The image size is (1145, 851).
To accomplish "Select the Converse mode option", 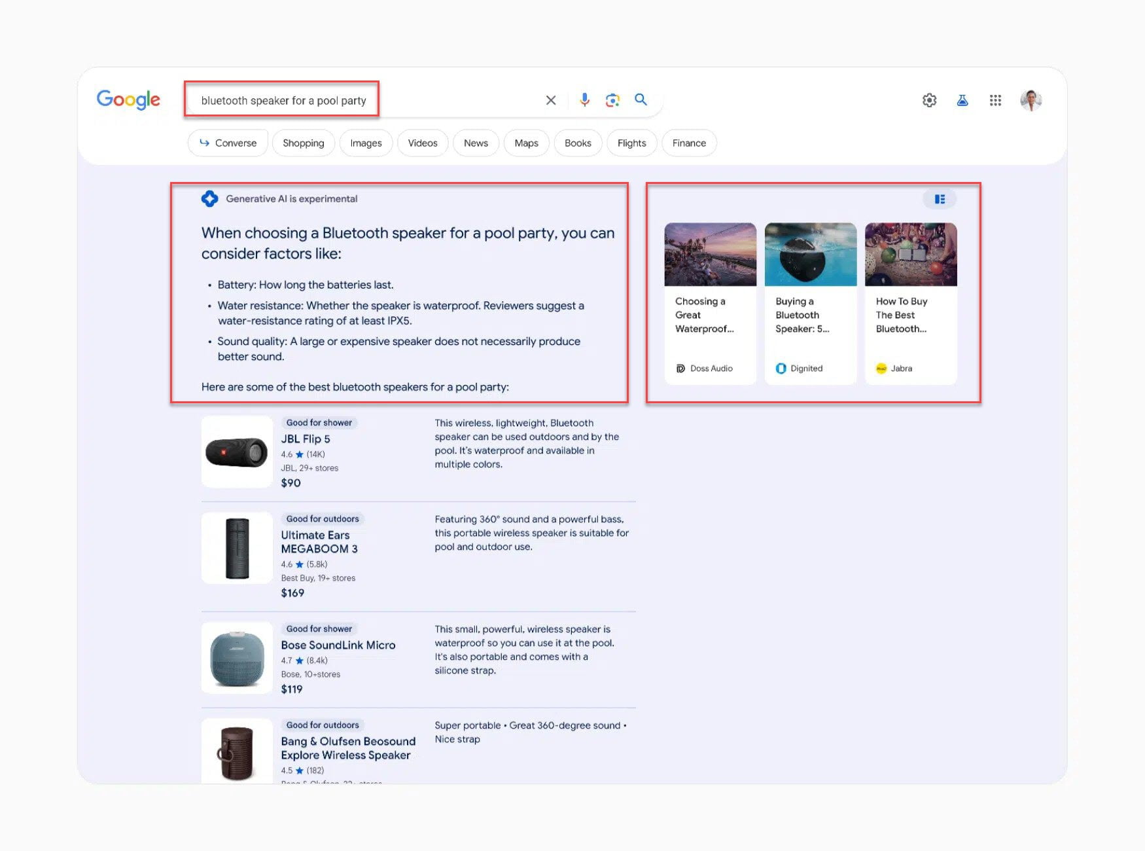I will pyautogui.click(x=228, y=143).
